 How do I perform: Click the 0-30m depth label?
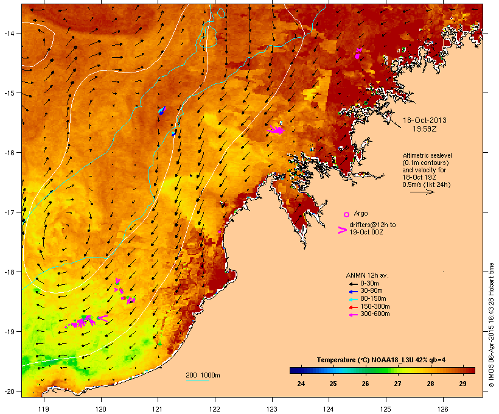[x=369, y=284]
